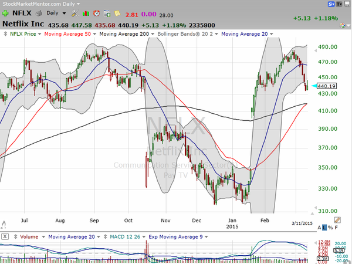Click the calendar with plus icon
Screen dimensions: 352x264
point(107,13)
